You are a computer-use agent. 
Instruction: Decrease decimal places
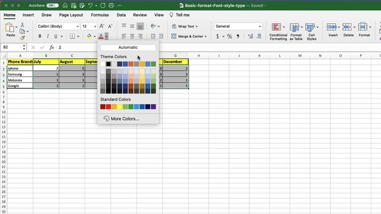[x=259, y=36]
